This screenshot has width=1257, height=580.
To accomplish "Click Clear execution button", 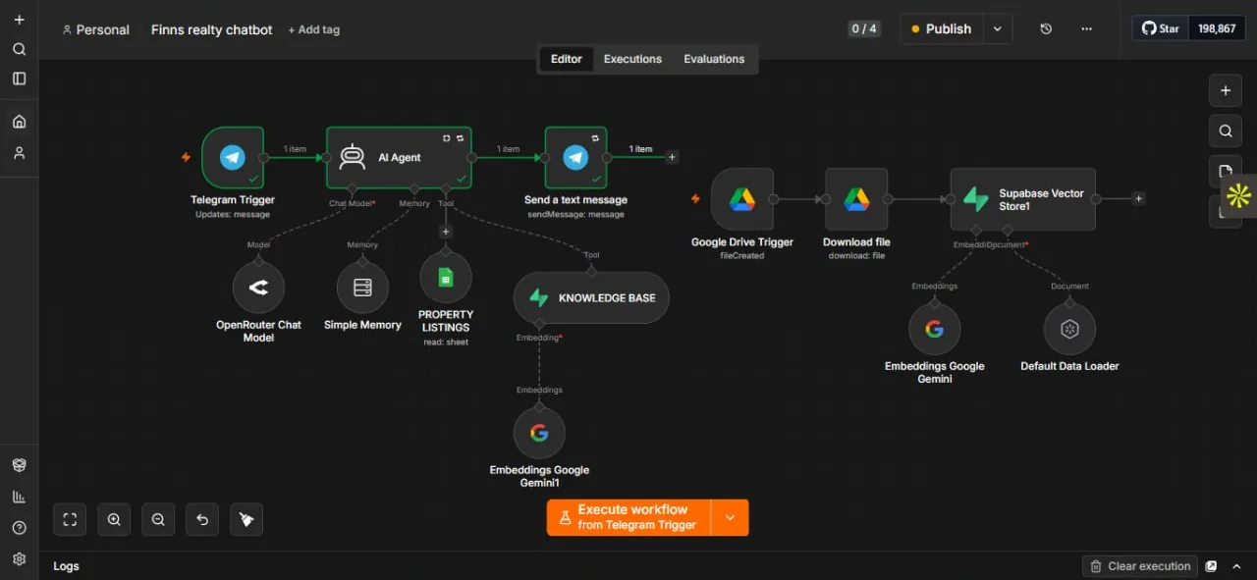I will (1140, 566).
